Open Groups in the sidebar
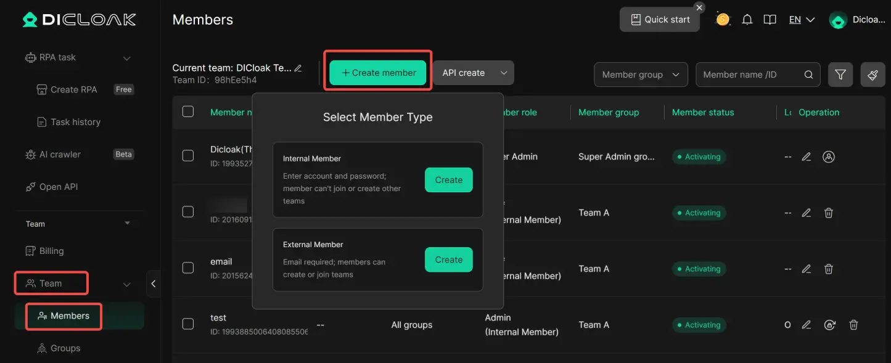This screenshot has height=363, width=891. [x=65, y=348]
